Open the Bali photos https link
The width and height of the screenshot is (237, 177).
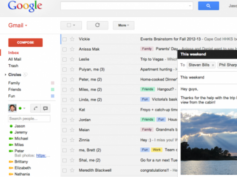pos(41,155)
